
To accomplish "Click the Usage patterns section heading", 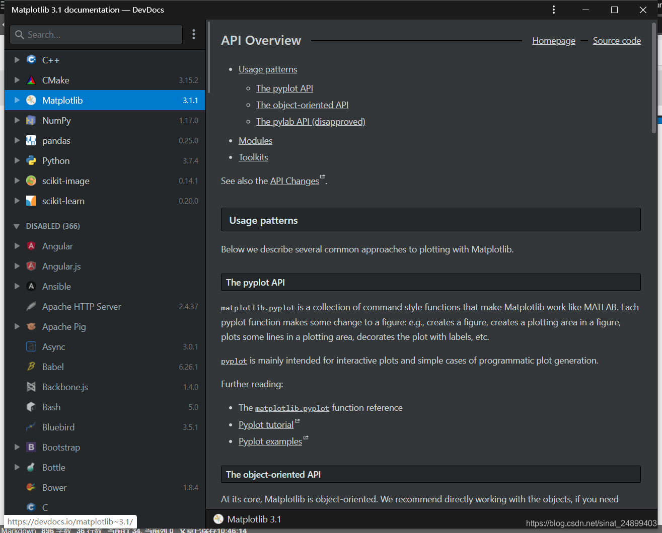I will tap(430, 220).
